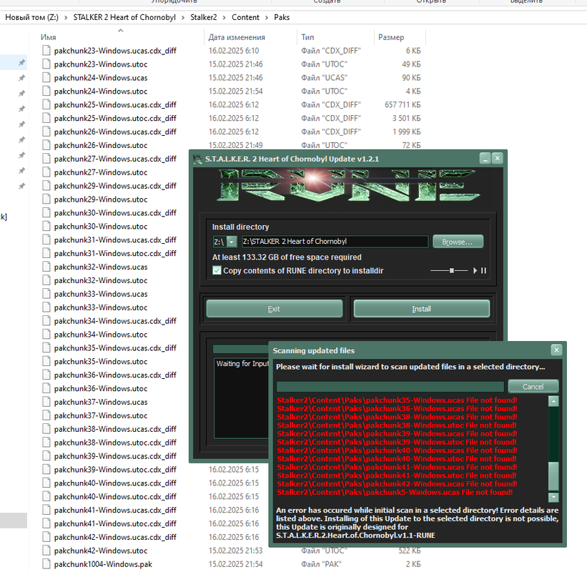Click size value 657 711 КБ

pyautogui.click(x=403, y=105)
